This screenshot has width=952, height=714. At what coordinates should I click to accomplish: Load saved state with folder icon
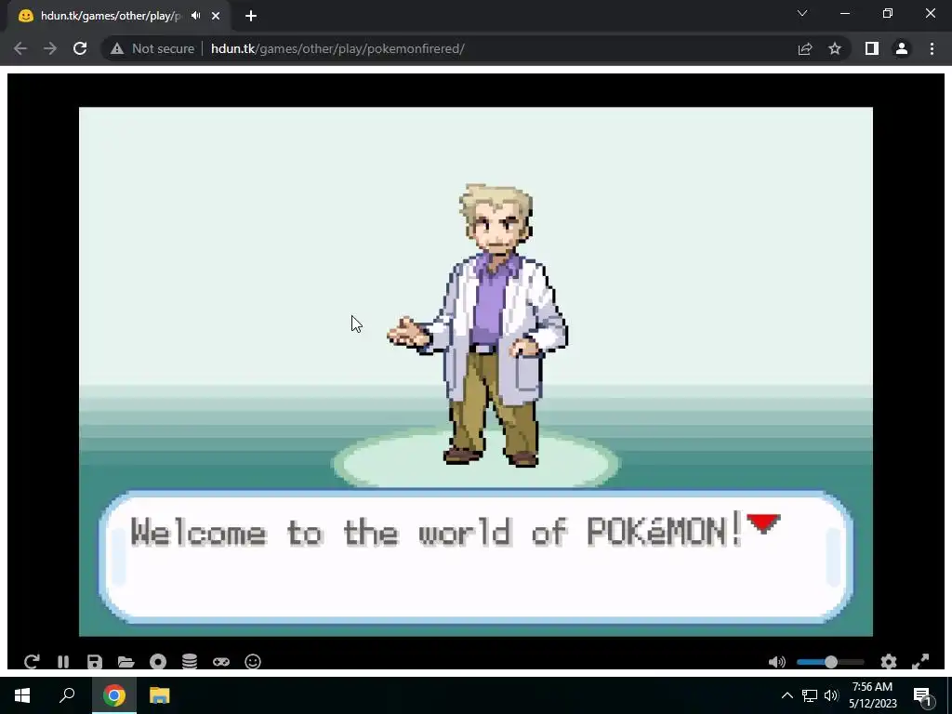[x=126, y=661]
